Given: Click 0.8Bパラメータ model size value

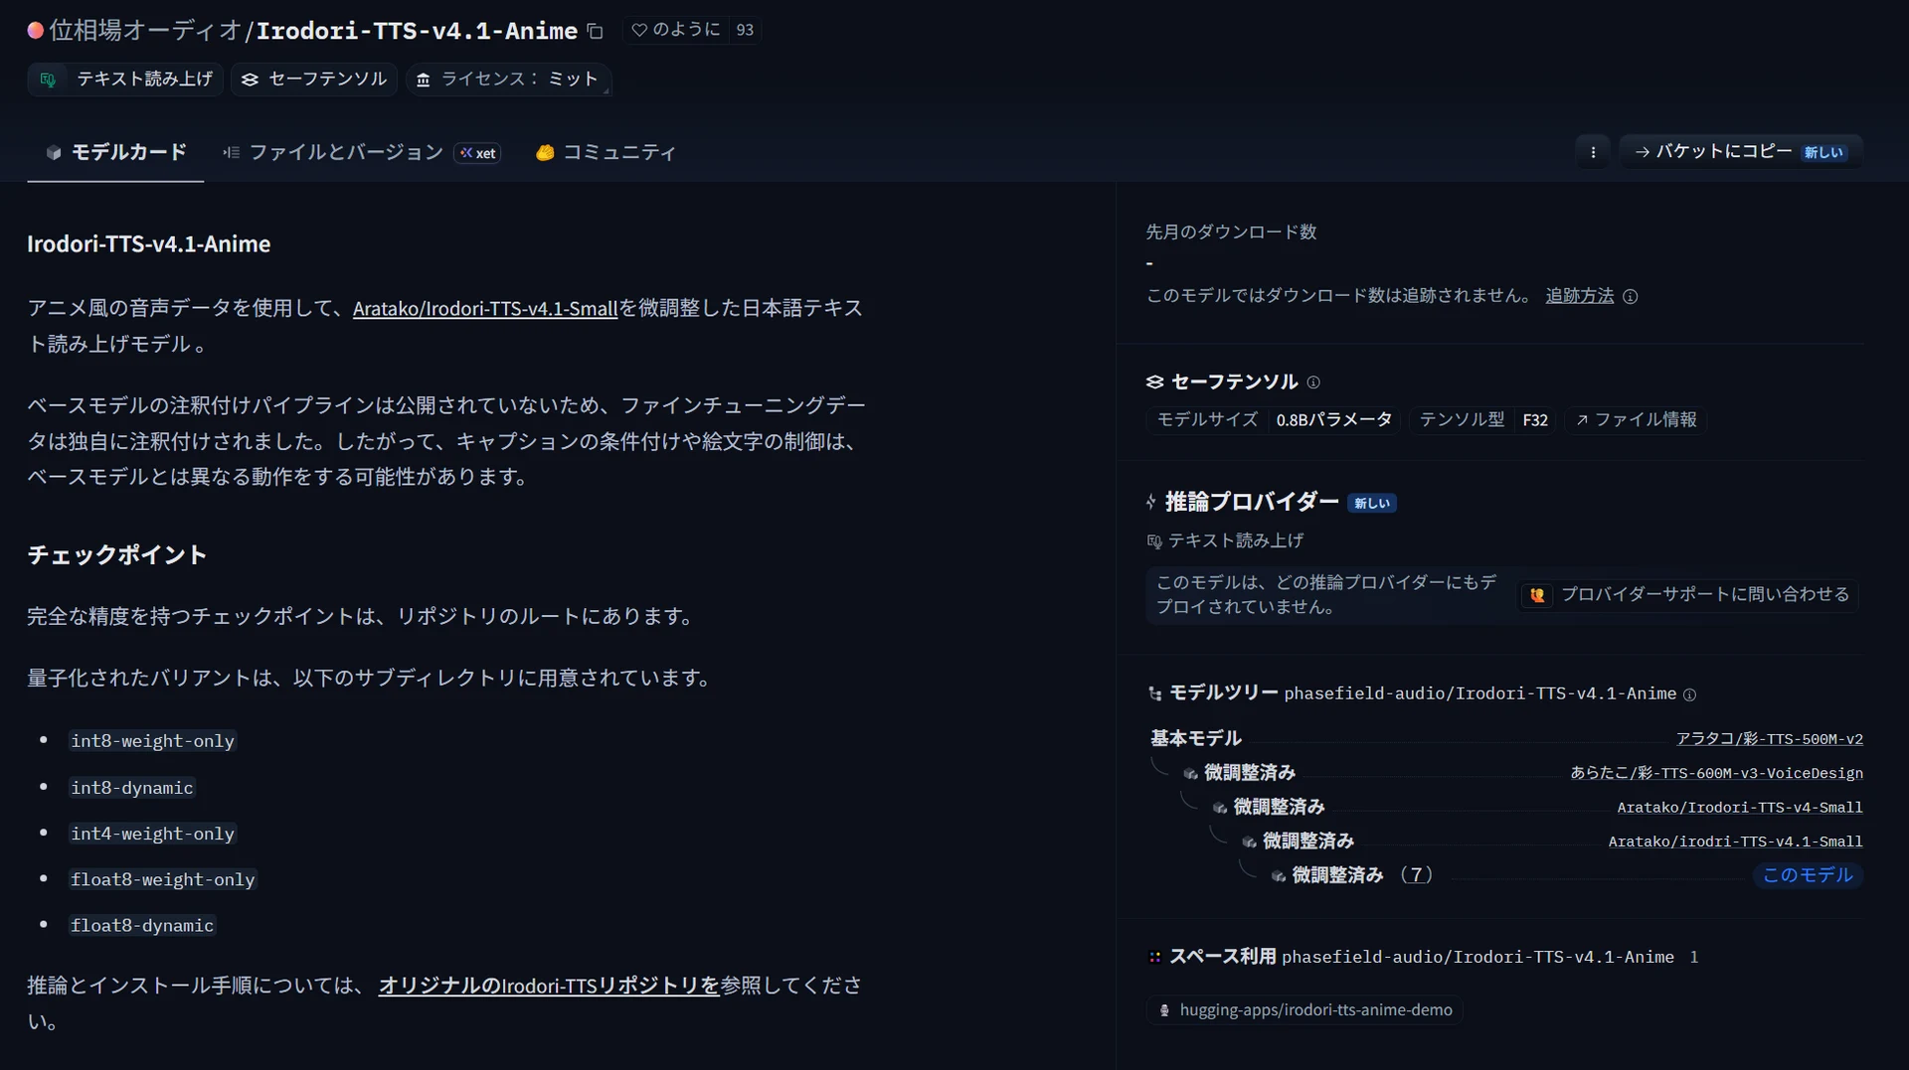Looking at the screenshot, I should click(x=1333, y=420).
